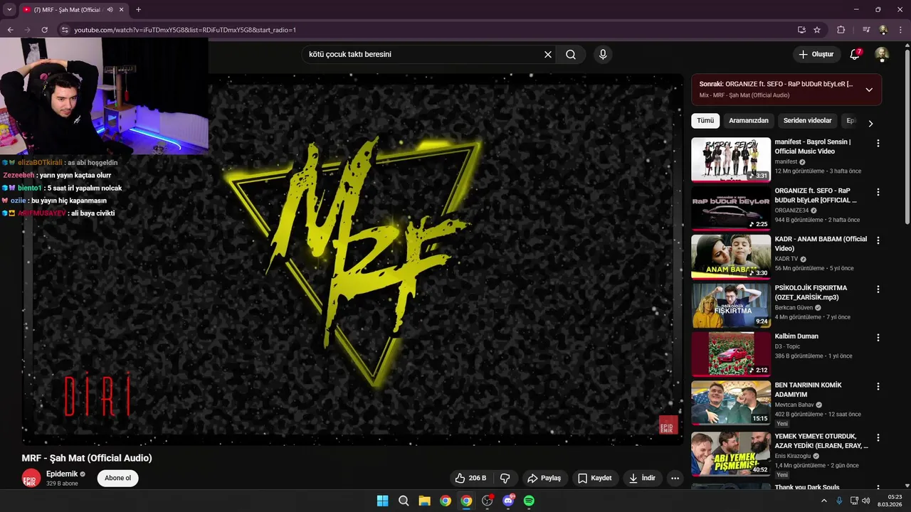Image resolution: width=911 pixels, height=512 pixels.
Task: Open a new browser tab
Action: 138,10
